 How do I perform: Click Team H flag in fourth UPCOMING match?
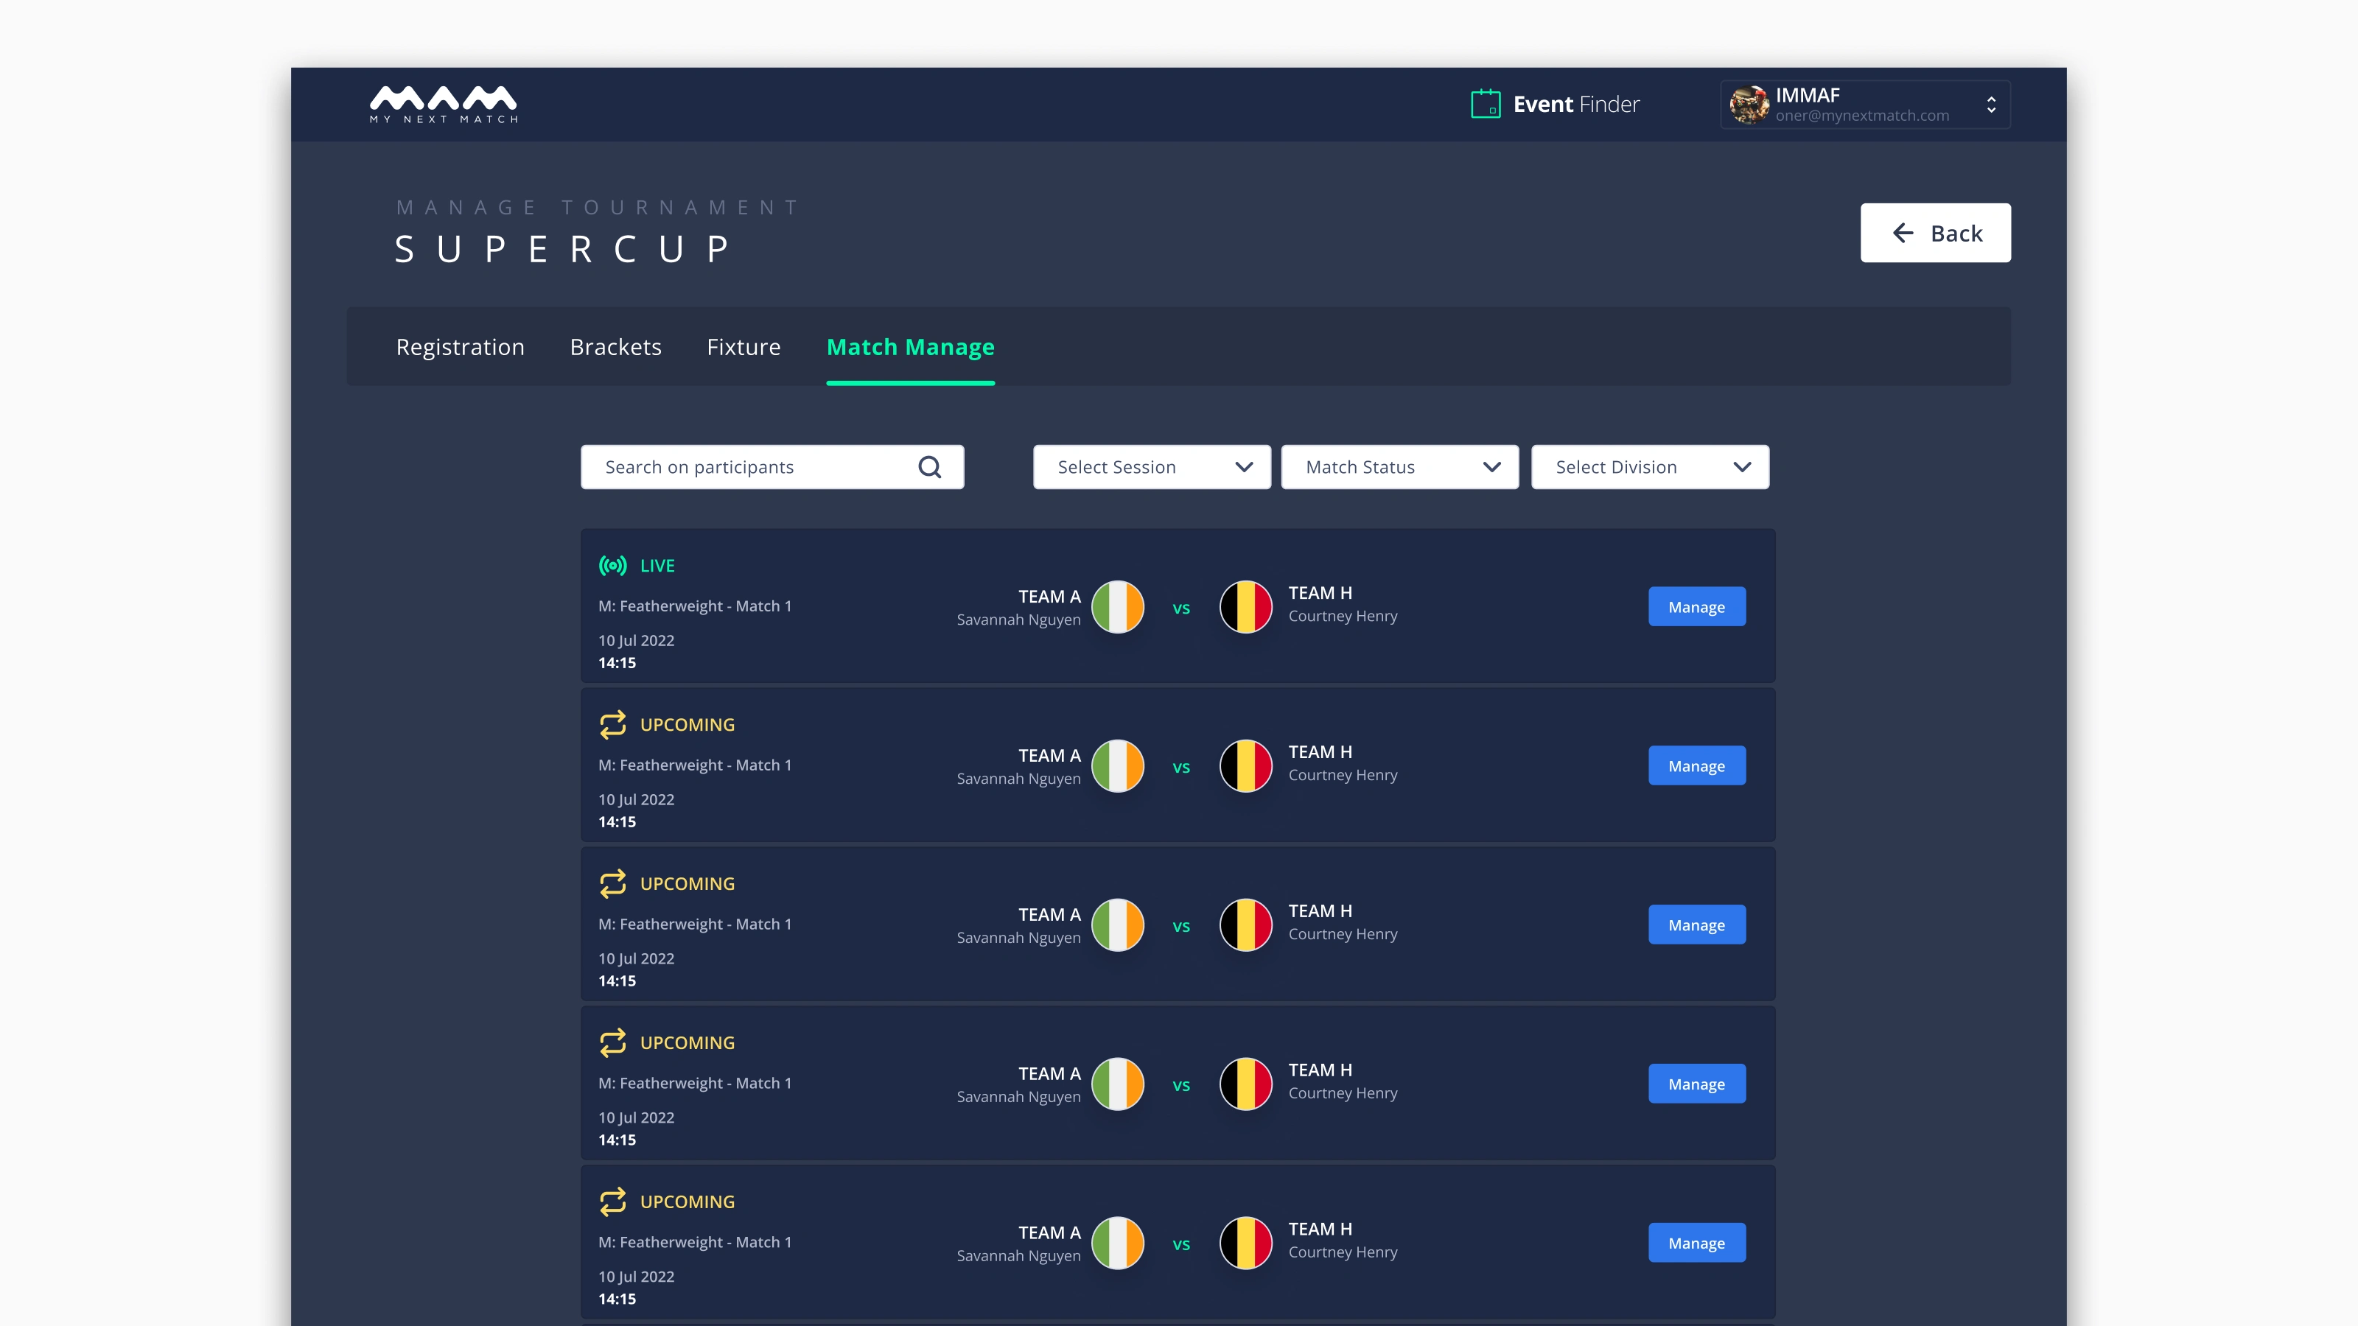tap(1246, 1243)
